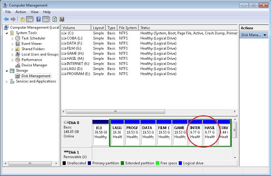Collapse the System Tools tree node
This screenshot has height=176, width=271.
click(7, 33)
